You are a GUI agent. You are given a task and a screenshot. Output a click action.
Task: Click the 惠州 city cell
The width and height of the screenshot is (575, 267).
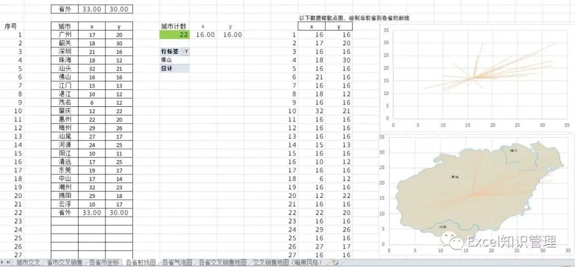pos(64,119)
